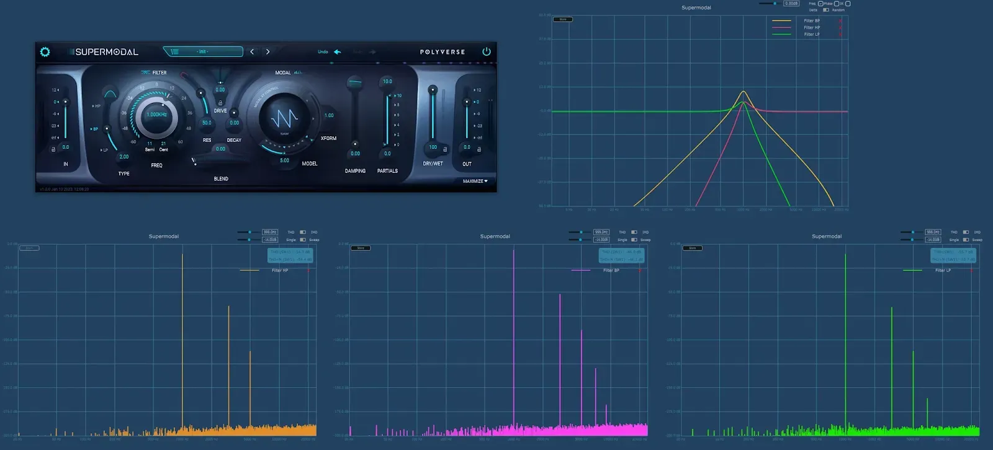The width and height of the screenshot is (993, 450).
Task: Click the SAW waveform model display
Action: [x=284, y=118]
